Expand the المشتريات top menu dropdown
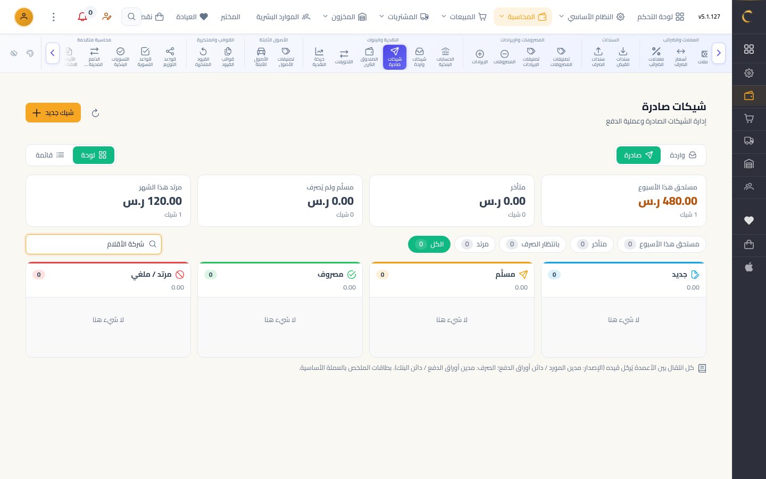 tap(404, 17)
